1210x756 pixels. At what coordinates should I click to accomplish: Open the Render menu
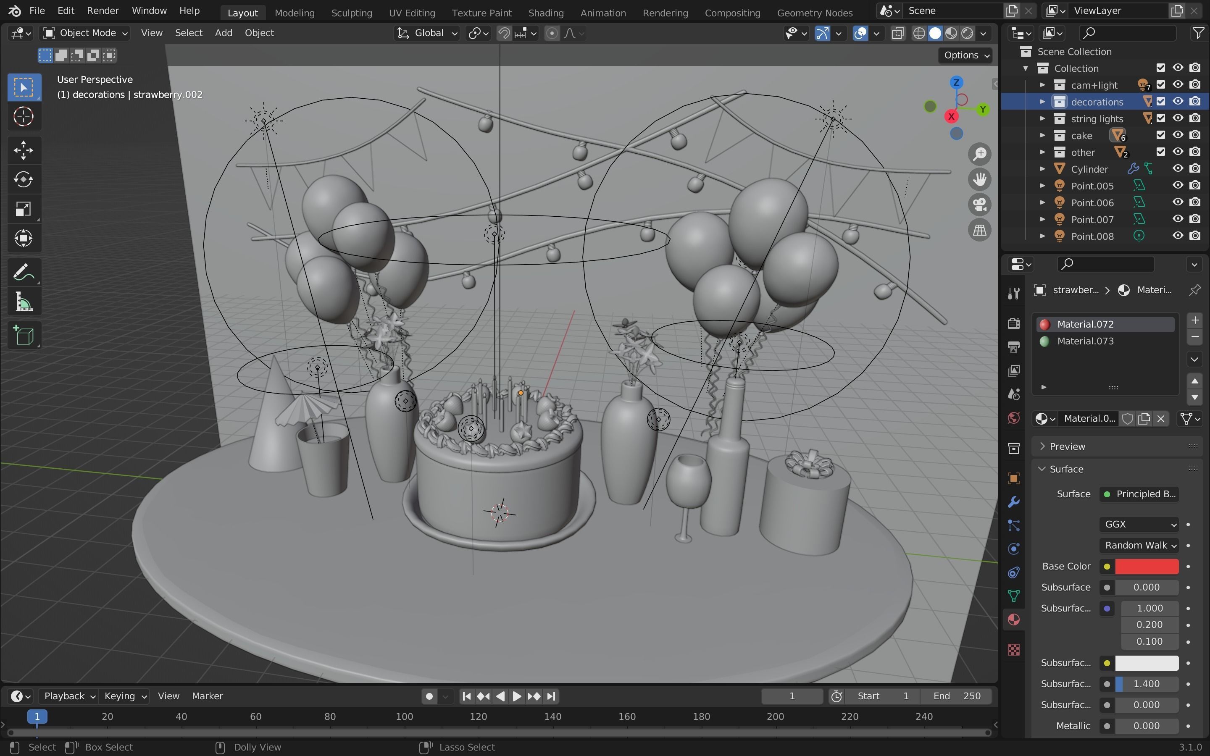pos(103,10)
